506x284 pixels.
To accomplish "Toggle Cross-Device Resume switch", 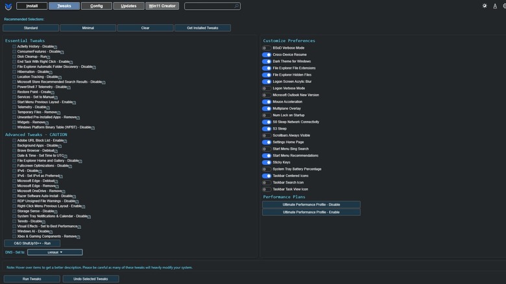I will (267, 55).
